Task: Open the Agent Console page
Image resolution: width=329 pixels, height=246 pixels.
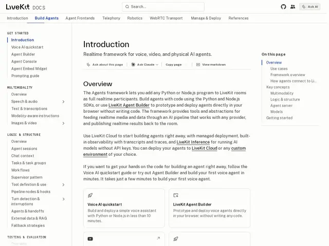Action: tap(24, 61)
